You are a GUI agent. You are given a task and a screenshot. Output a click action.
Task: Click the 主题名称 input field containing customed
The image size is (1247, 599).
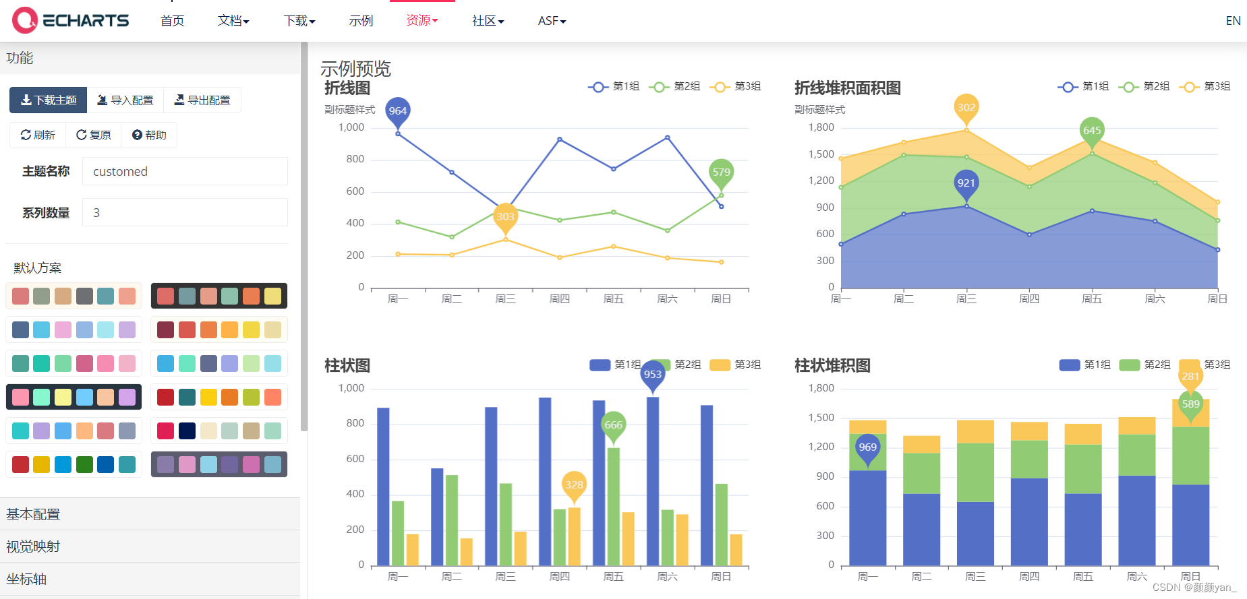pos(185,172)
